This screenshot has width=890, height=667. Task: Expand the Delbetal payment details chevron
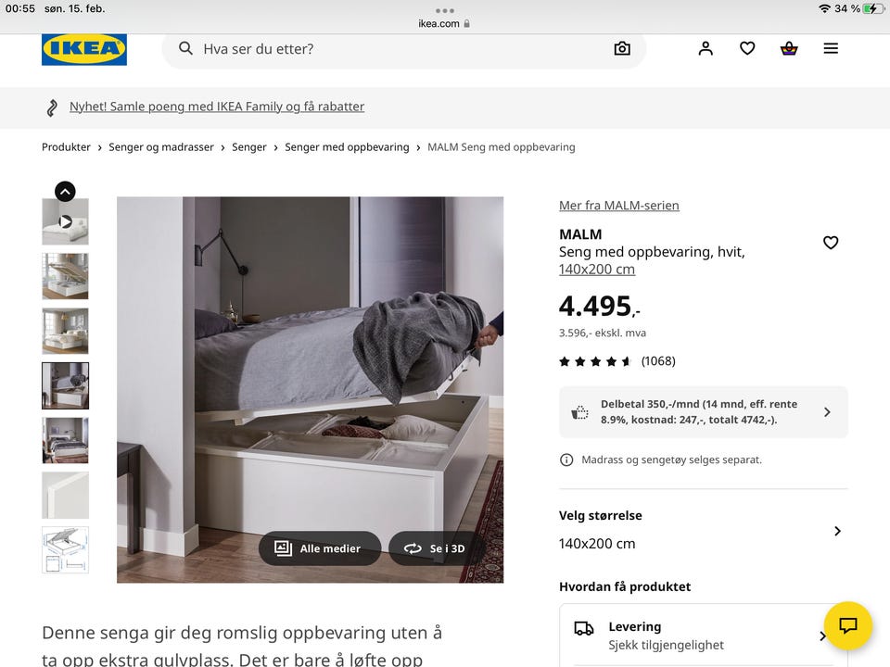click(x=827, y=412)
